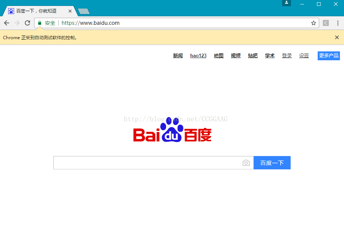Screen dimensions: 344x230
Task: Close the Baidu browser tab
Action: (x=70, y=11)
